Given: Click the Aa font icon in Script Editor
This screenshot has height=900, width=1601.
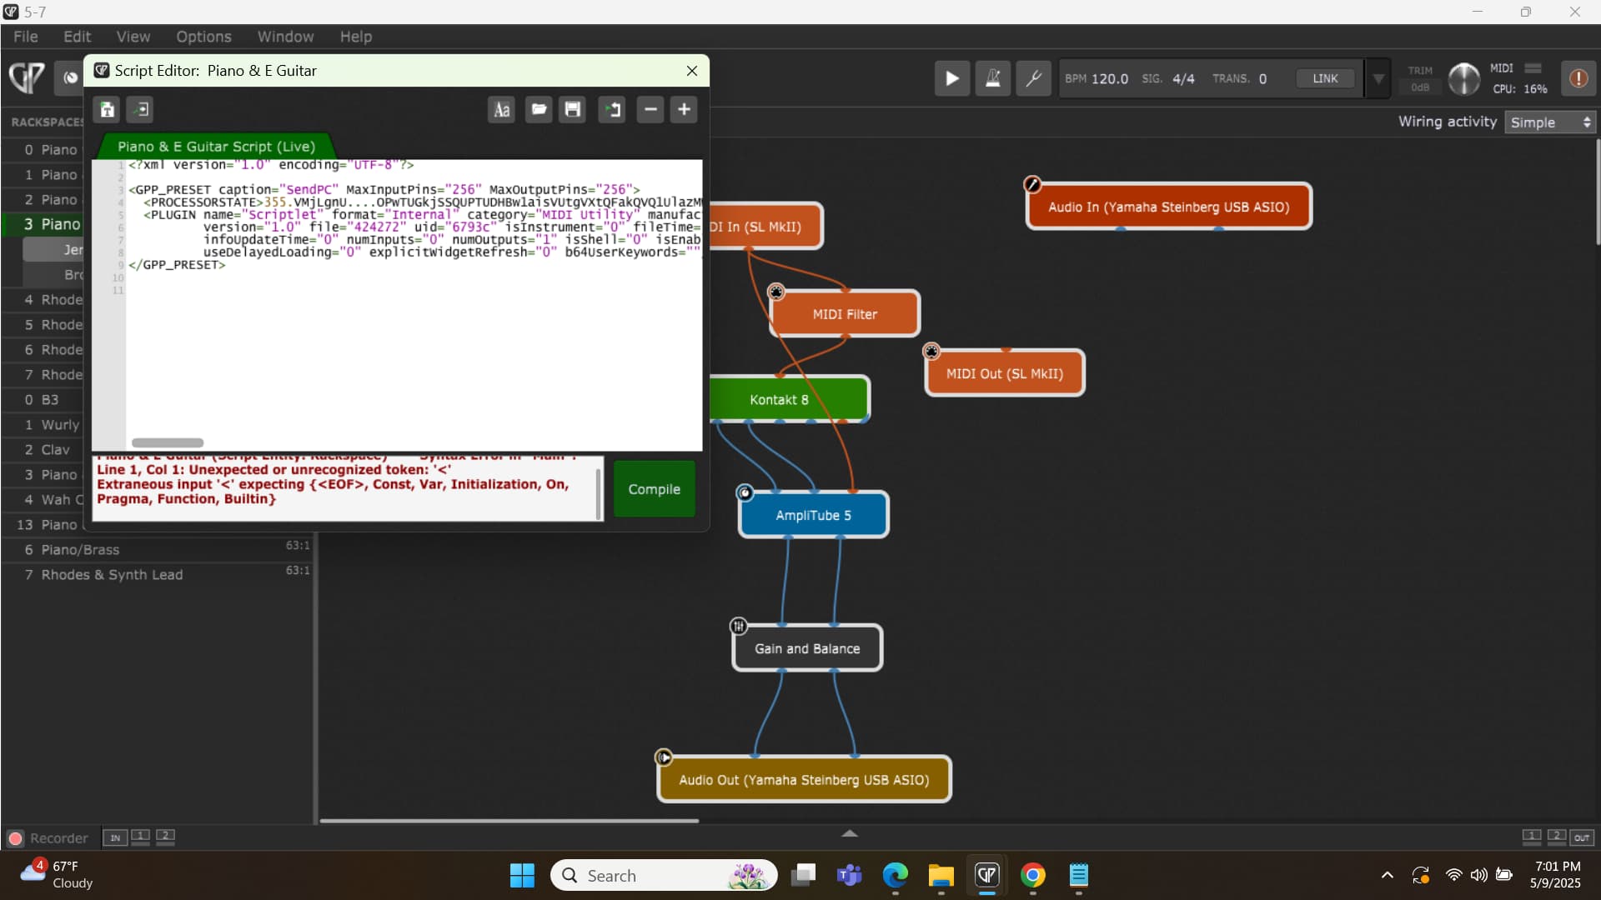Looking at the screenshot, I should tap(501, 110).
